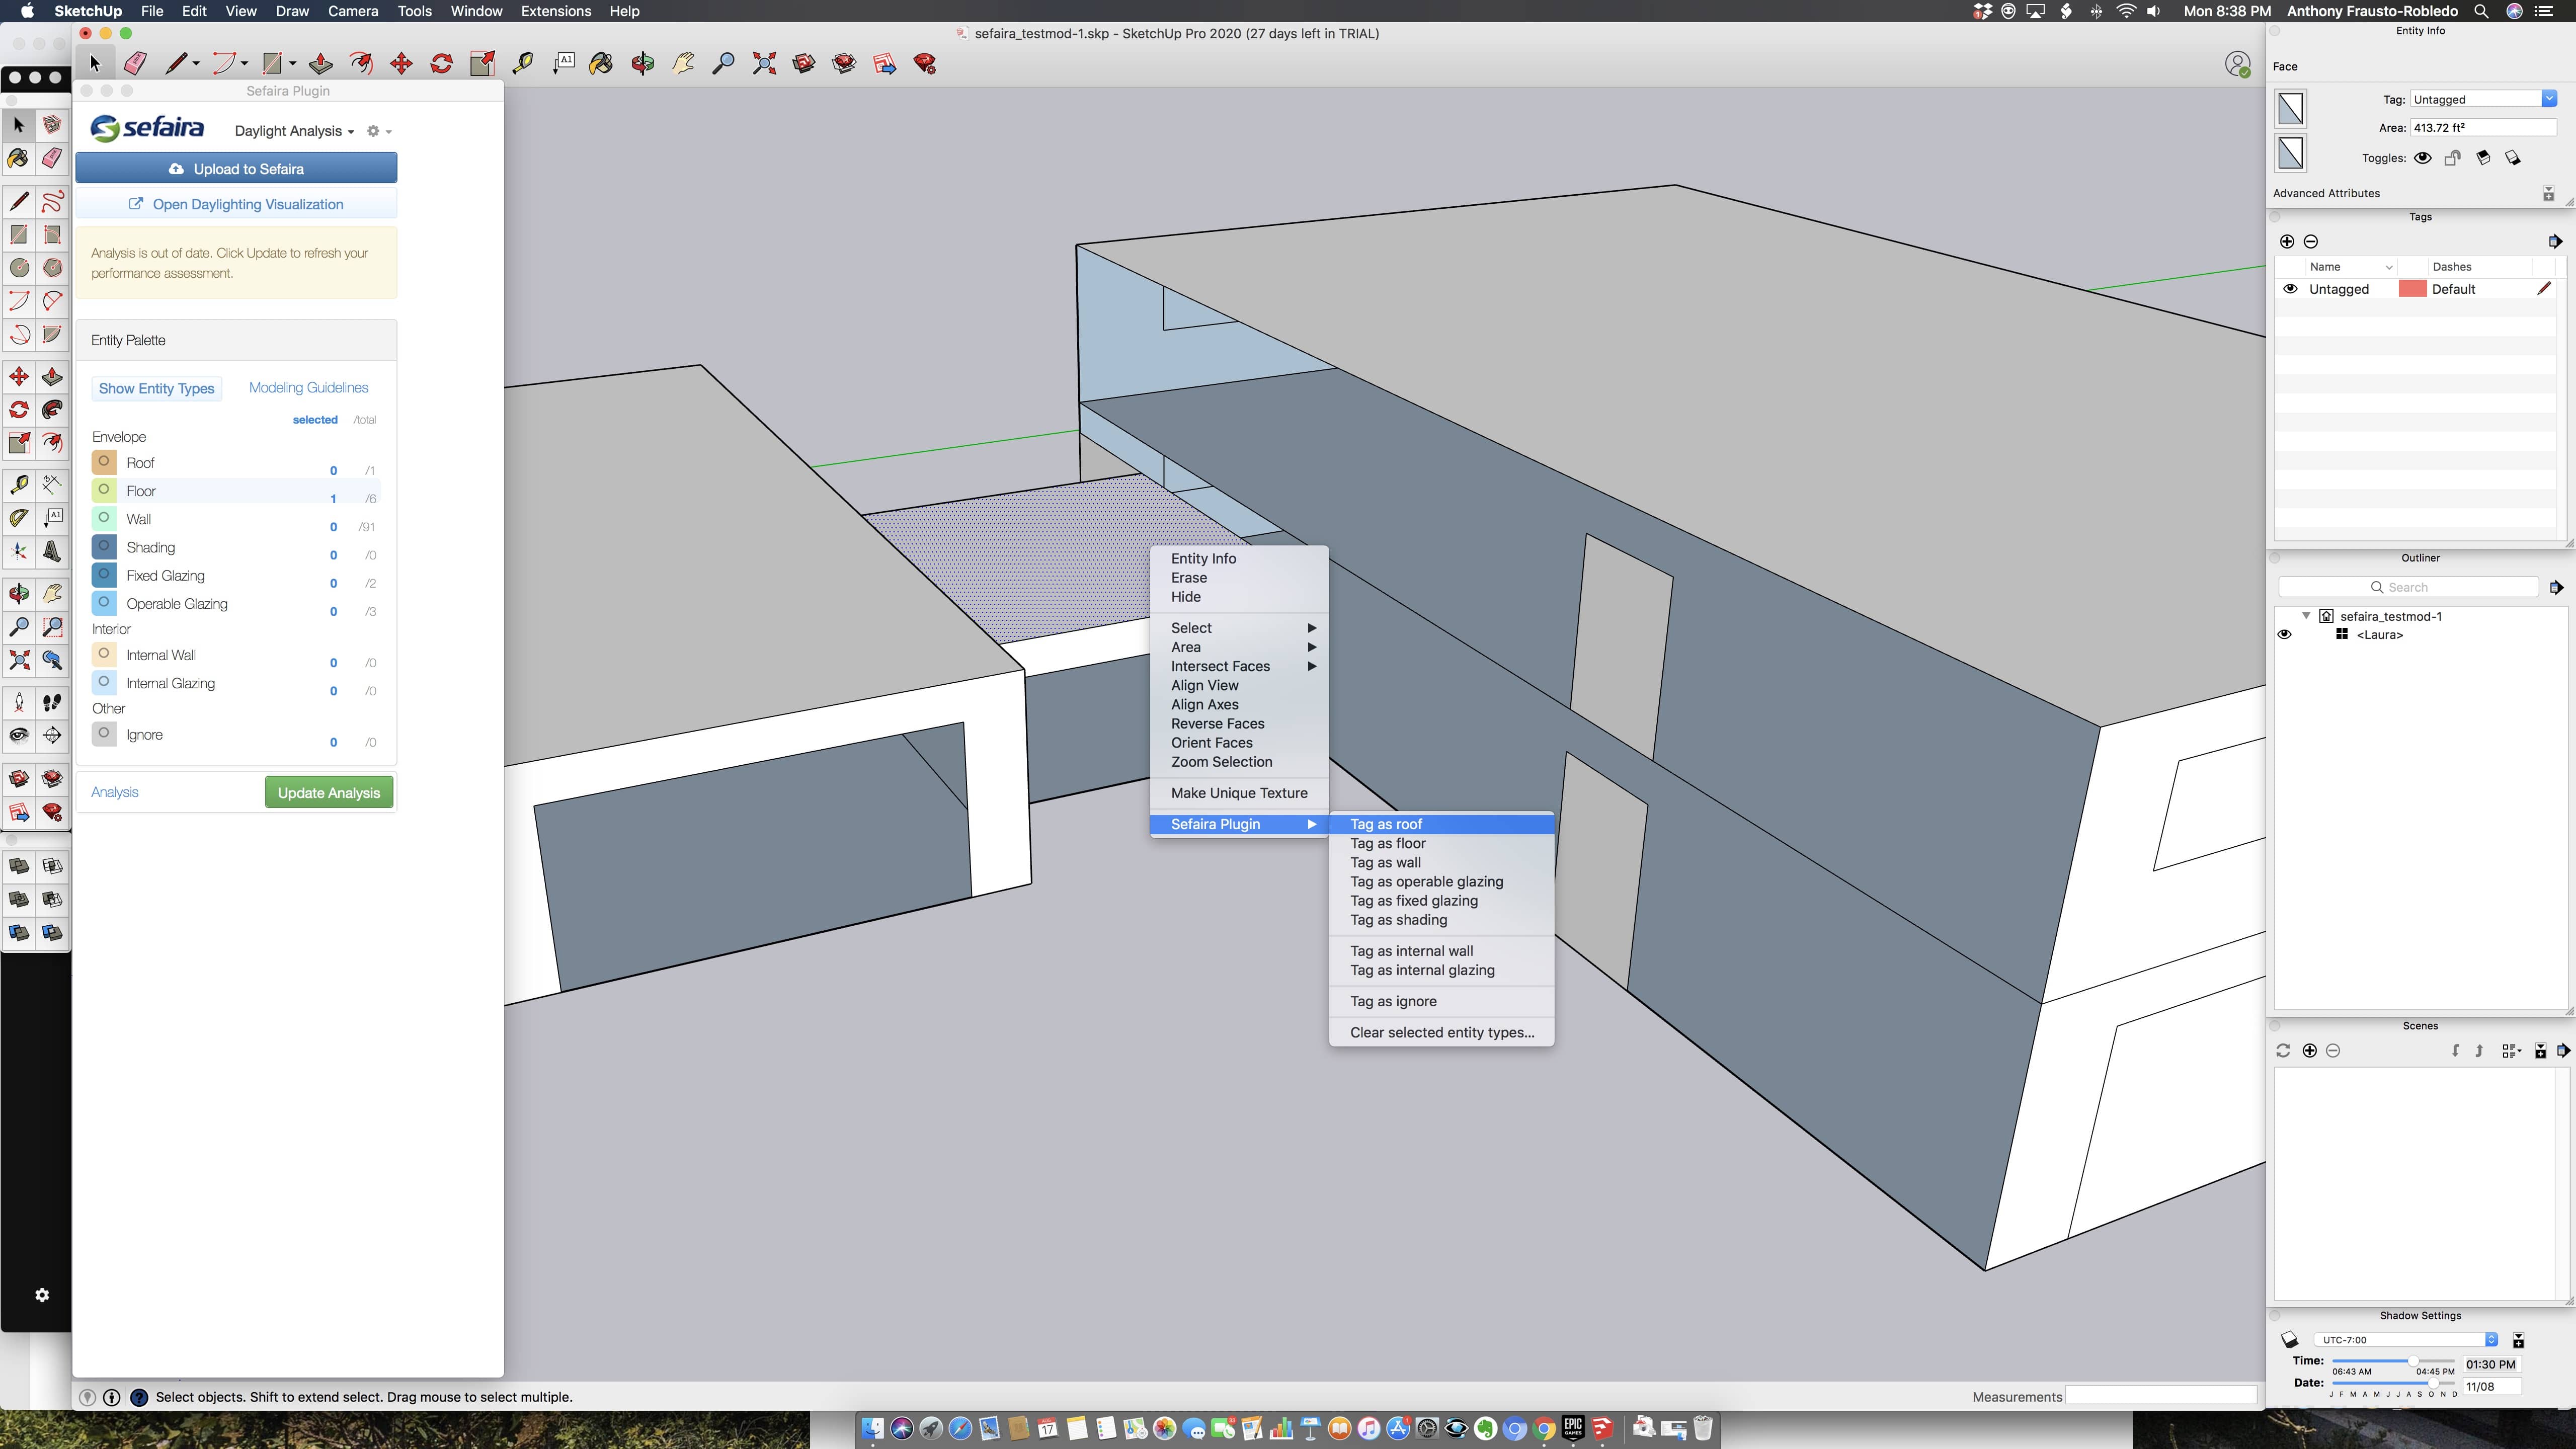Open the Daylight Analysis dropdown

click(x=294, y=131)
